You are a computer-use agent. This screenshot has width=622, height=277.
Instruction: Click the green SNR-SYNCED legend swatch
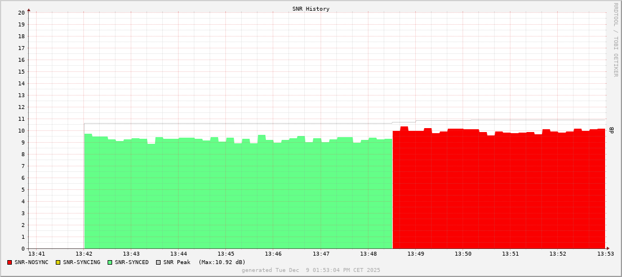click(110, 262)
